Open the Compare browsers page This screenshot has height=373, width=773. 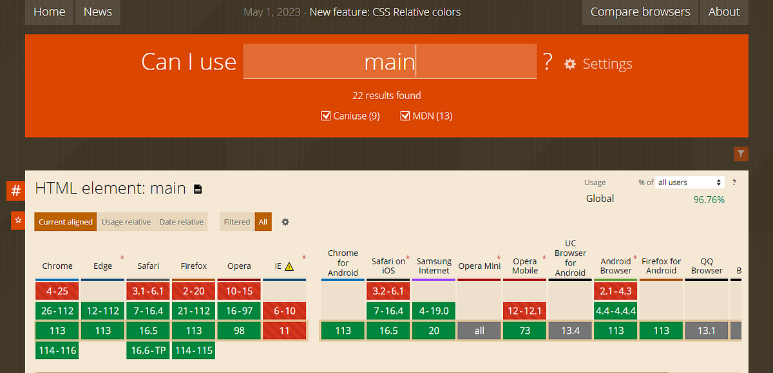pos(640,12)
